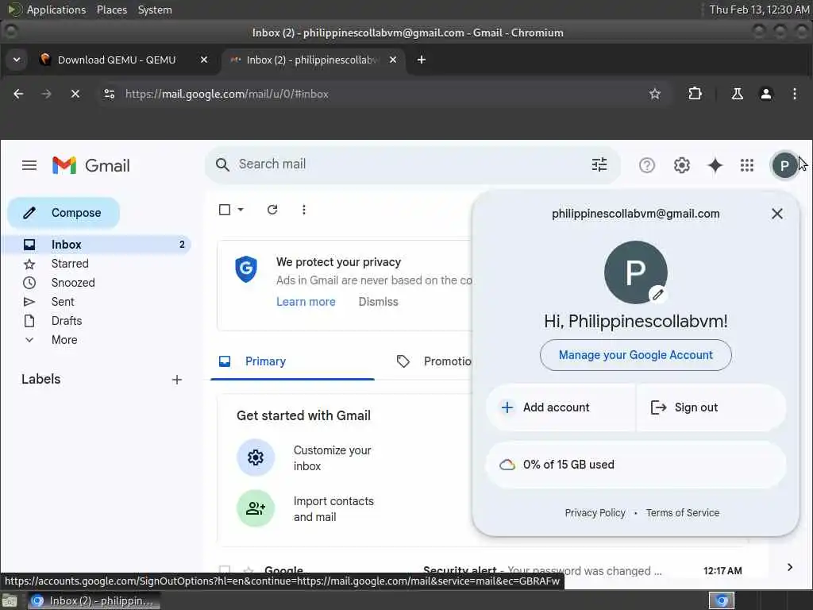Refresh the inbox mail list
813x610 pixels.
(x=272, y=210)
